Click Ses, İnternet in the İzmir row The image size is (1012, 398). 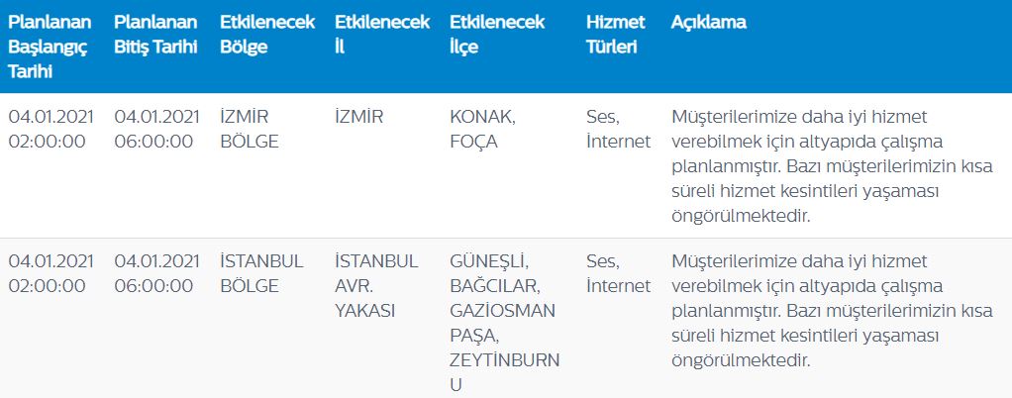point(618,129)
